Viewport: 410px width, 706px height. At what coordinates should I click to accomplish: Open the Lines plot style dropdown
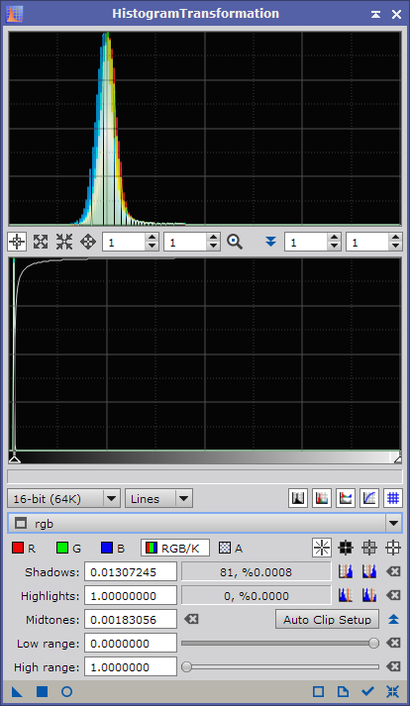pyautogui.click(x=158, y=498)
